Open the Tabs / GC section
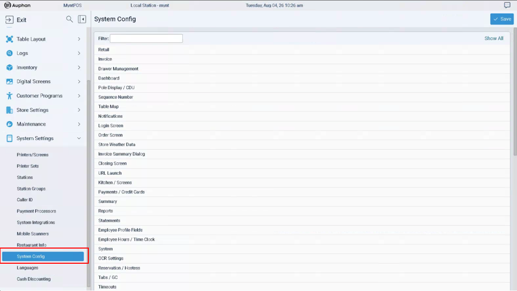This screenshot has height=291, width=517. coord(302,277)
